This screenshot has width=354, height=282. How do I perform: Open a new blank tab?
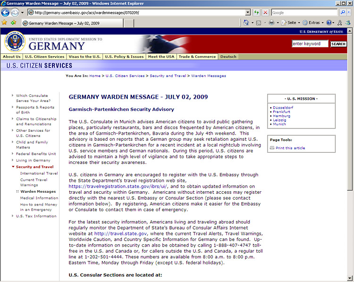click(129, 23)
